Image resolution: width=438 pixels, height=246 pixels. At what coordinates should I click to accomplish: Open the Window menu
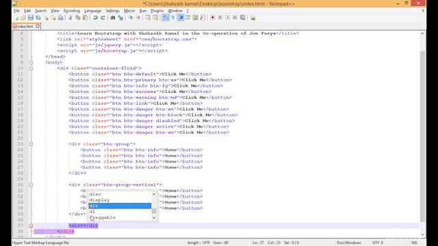click(x=175, y=11)
